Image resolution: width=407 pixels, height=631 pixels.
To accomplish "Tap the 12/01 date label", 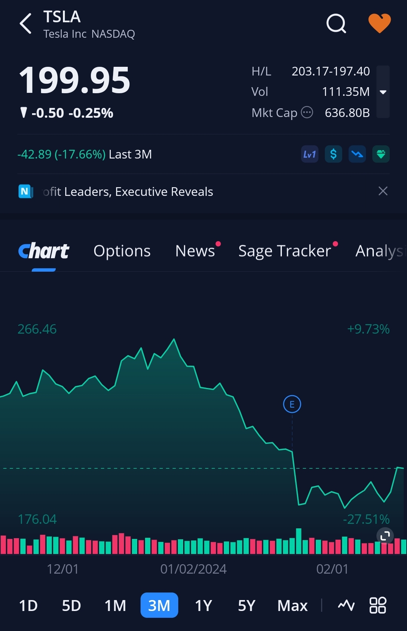I will pyautogui.click(x=63, y=569).
